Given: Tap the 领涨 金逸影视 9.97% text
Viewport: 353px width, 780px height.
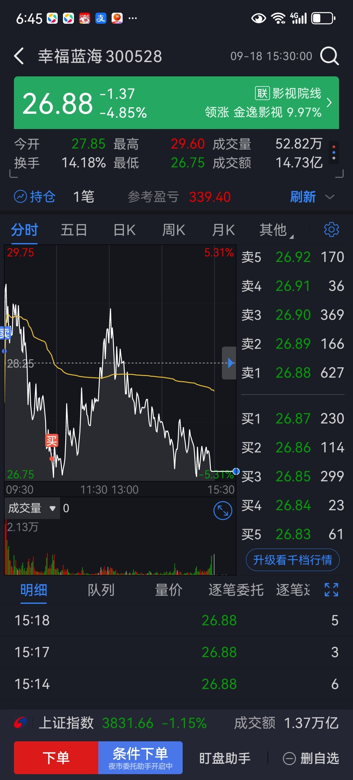Looking at the screenshot, I should tap(263, 112).
